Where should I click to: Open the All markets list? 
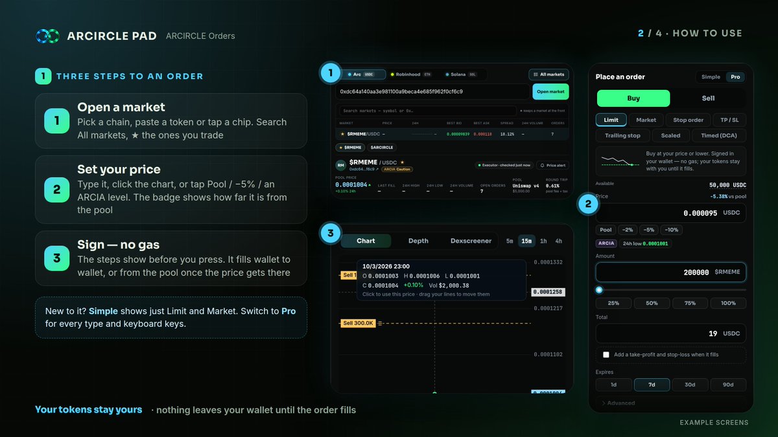click(x=548, y=74)
